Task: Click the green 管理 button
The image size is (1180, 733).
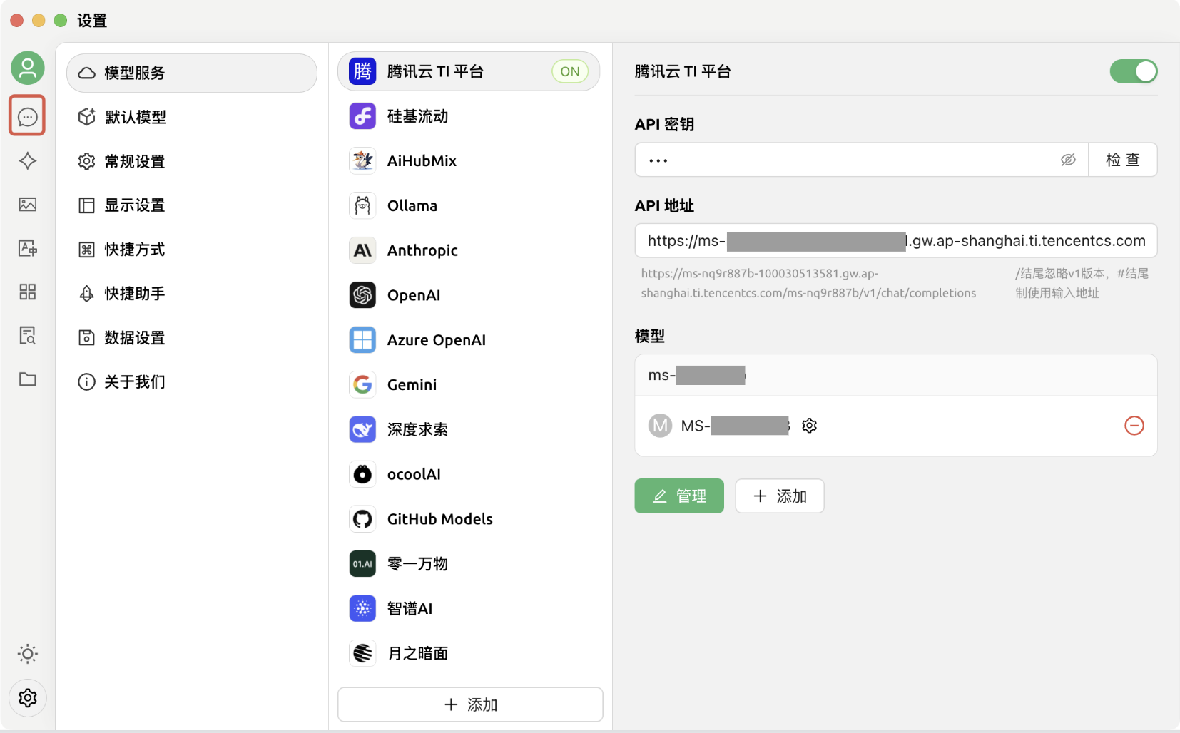Action: point(679,496)
